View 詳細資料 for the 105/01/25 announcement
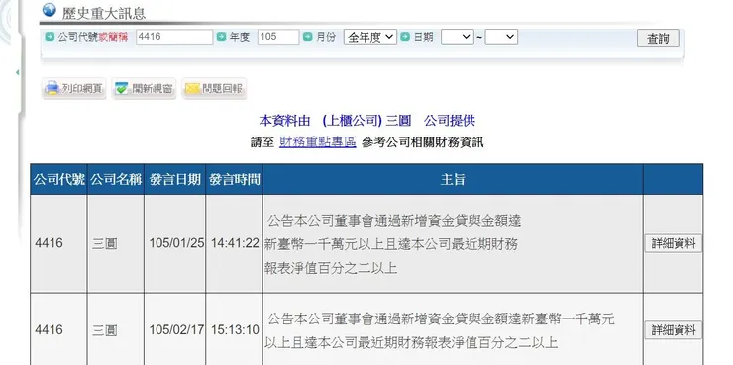The width and height of the screenshot is (733, 365). coord(674,243)
